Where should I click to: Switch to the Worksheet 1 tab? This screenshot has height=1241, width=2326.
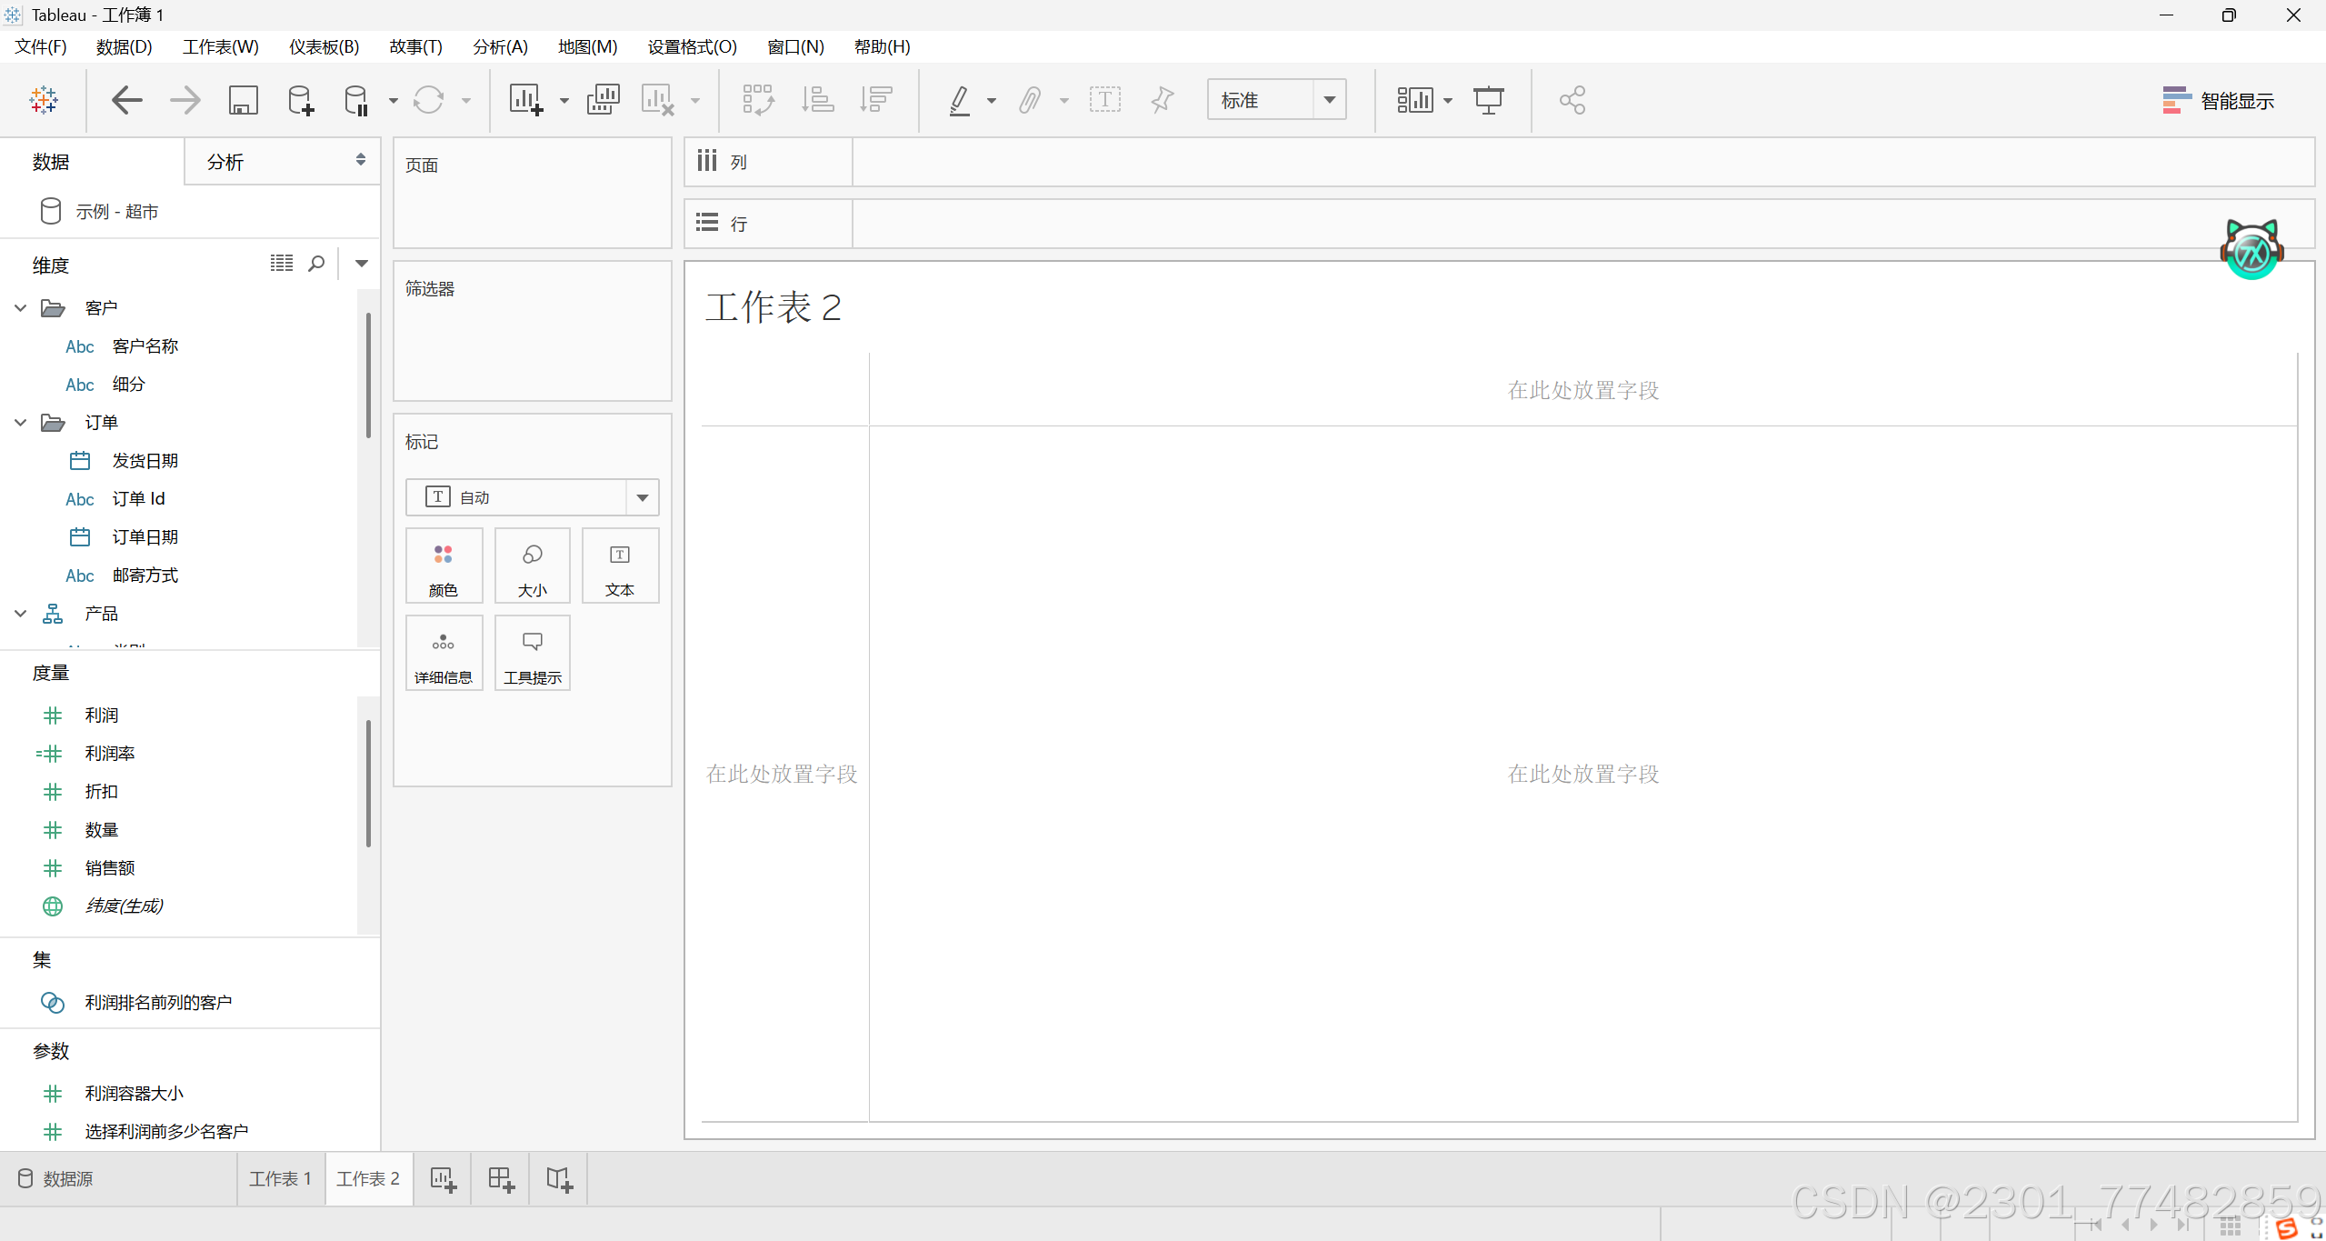click(x=280, y=1179)
